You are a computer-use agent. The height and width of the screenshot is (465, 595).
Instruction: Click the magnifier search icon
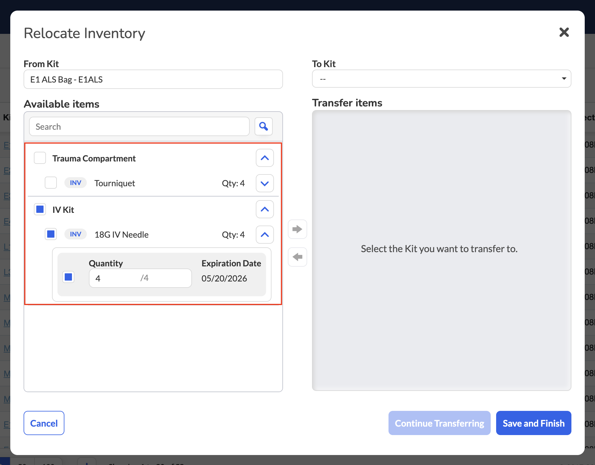point(264,126)
